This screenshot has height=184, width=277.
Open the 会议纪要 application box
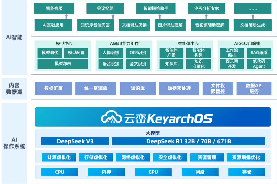click(105, 8)
